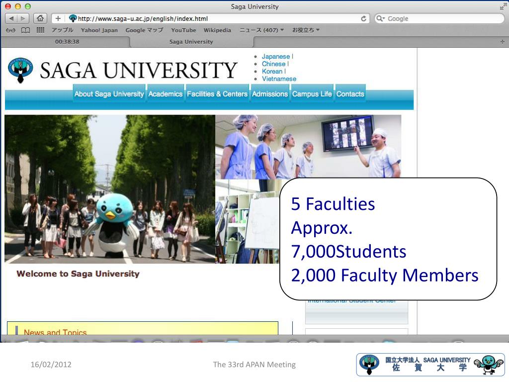
Task: Click the campus mascot street photo
Action: click(x=110, y=189)
